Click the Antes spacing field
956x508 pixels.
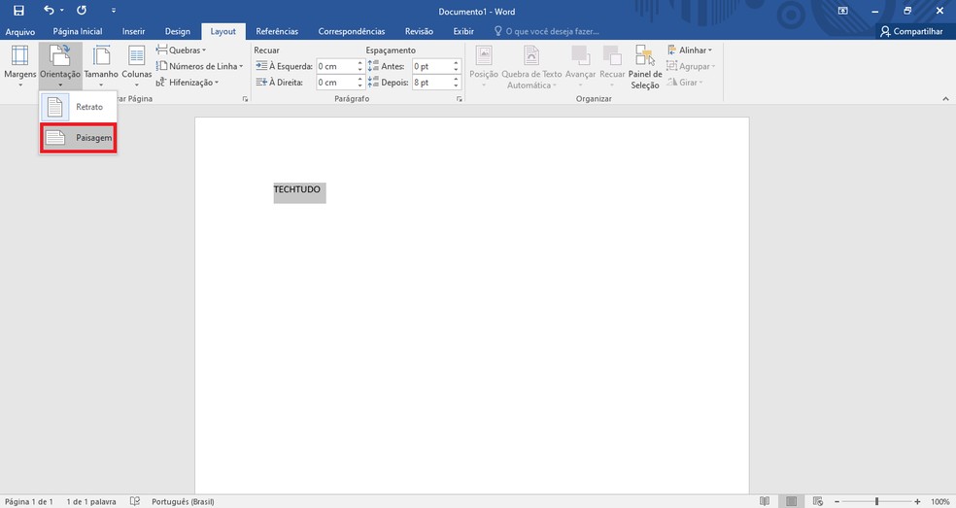pyautogui.click(x=432, y=66)
